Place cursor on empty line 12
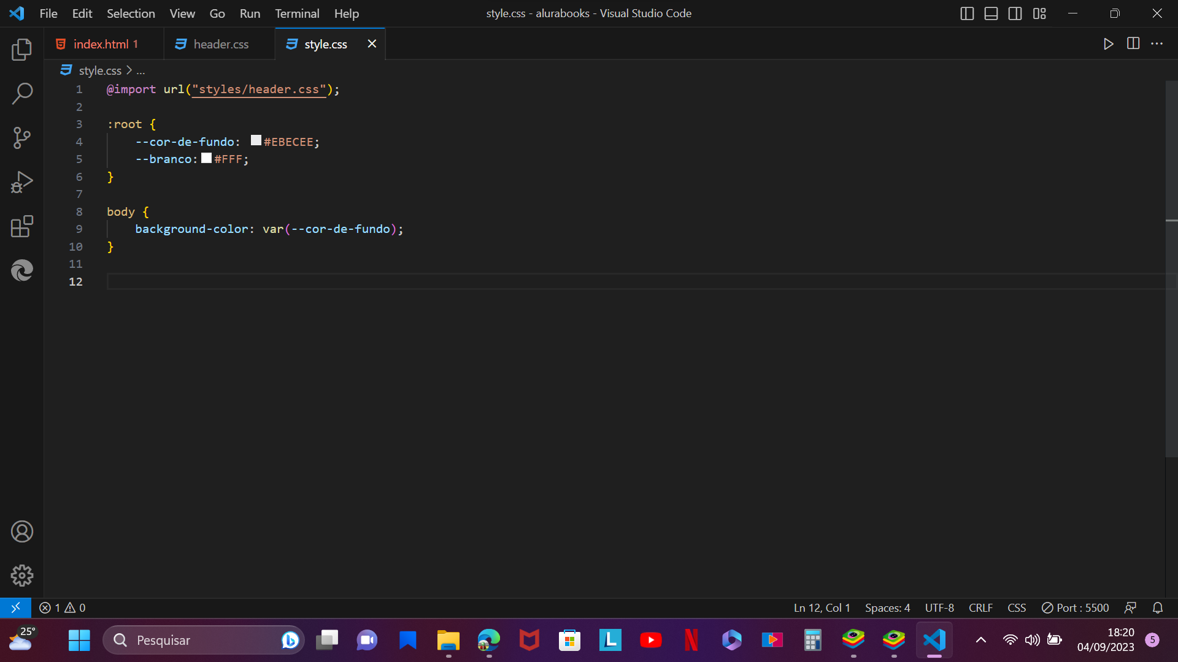The width and height of the screenshot is (1178, 662). pyautogui.click(x=636, y=281)
